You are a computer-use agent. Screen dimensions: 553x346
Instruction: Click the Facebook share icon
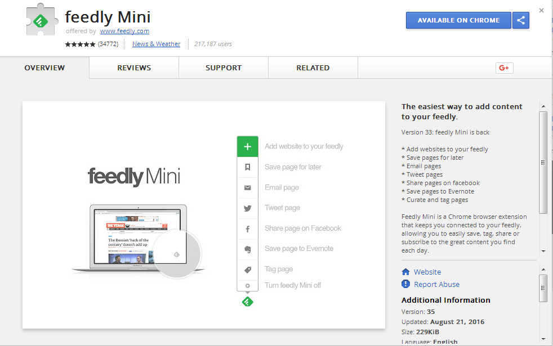(247, 228)
